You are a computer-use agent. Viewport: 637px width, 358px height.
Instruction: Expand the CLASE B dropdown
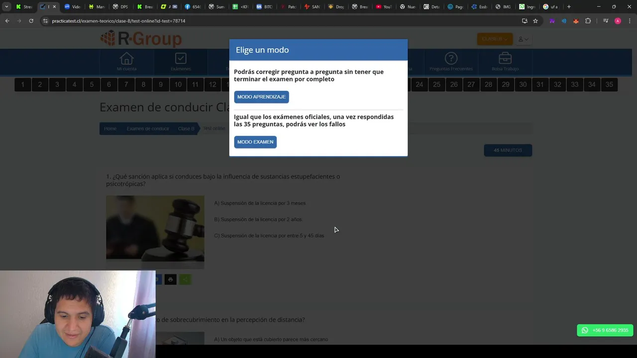pyautogui.click(x=494, y=39)
